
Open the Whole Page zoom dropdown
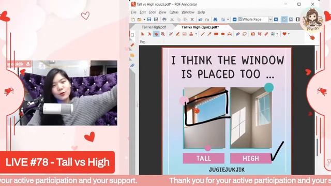point(270,20)
